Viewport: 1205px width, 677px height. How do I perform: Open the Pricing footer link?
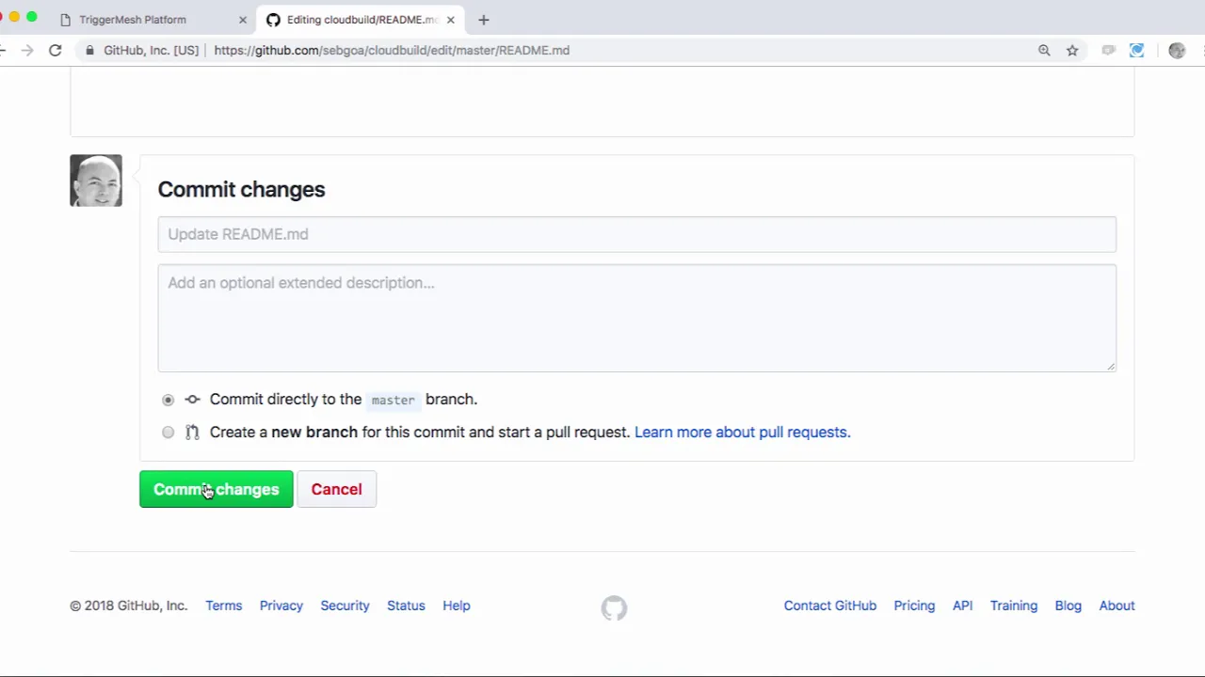(914, 606)
